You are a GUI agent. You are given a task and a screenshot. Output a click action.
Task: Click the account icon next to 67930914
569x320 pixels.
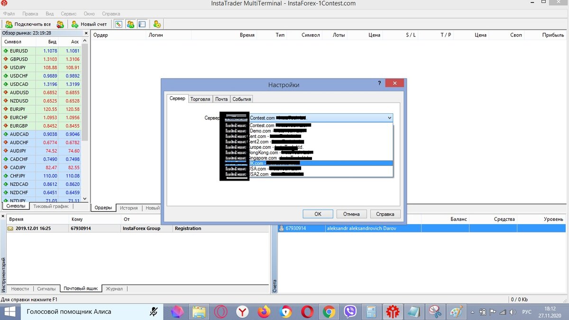click(x=281, y=229)
